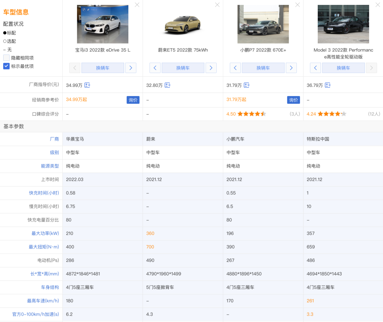Click the previous arrow under Model 3

click(x=315, y=68)
